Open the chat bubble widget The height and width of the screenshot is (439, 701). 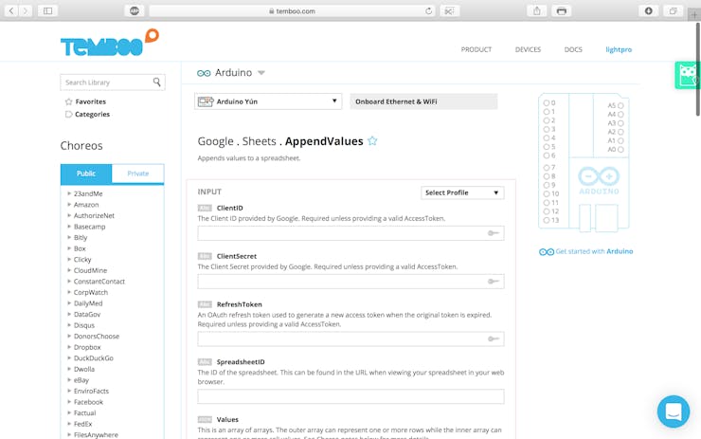click(674, 412)
